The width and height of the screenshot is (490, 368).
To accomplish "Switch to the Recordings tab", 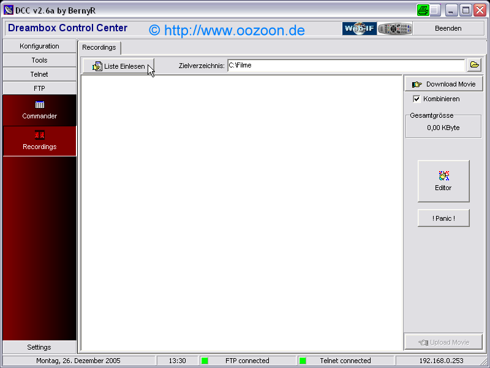I will coord(99,48).
